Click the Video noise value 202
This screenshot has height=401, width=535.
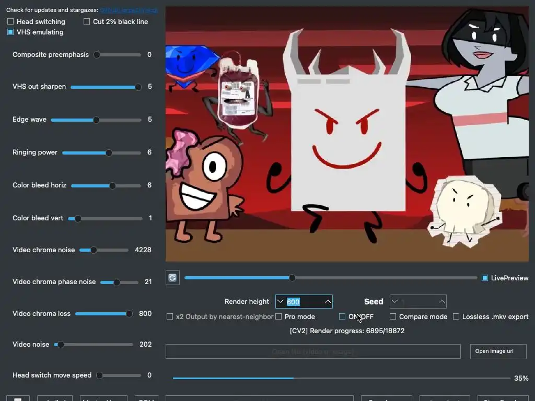(146, 345)
